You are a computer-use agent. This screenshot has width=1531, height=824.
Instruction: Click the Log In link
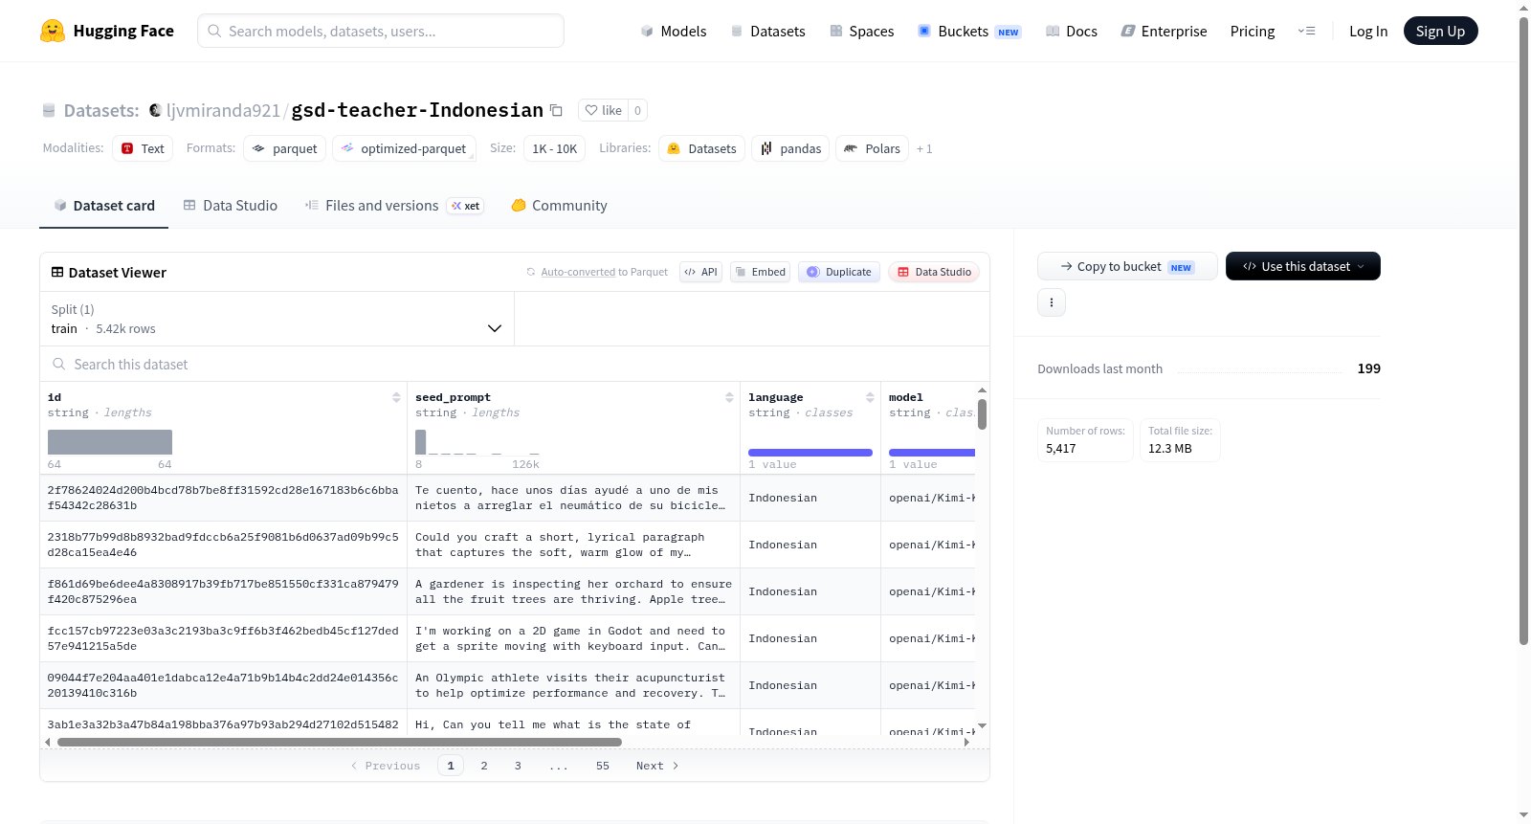[1368, 31]
